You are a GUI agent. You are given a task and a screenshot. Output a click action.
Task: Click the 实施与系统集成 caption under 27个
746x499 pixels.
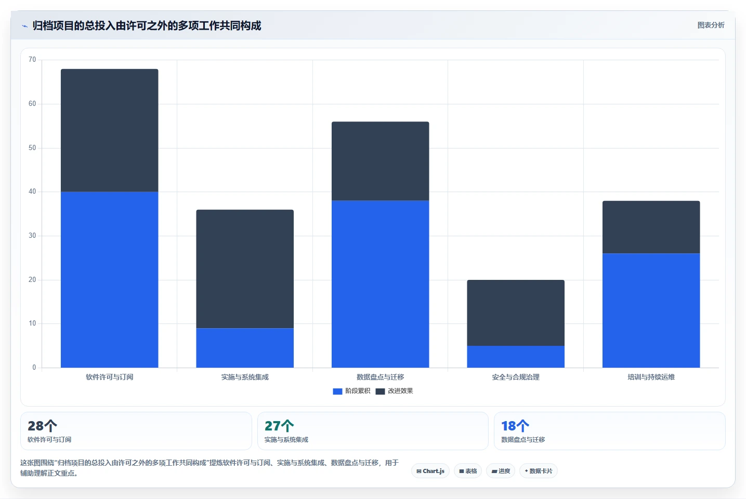(x=286, y=440)
